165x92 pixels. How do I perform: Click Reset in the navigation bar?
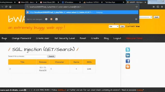pyautogui.click(x=83, y=38)
